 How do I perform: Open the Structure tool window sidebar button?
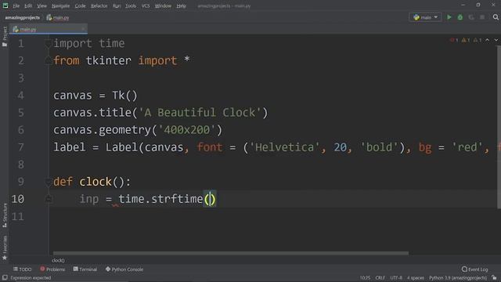coord(5,215)
